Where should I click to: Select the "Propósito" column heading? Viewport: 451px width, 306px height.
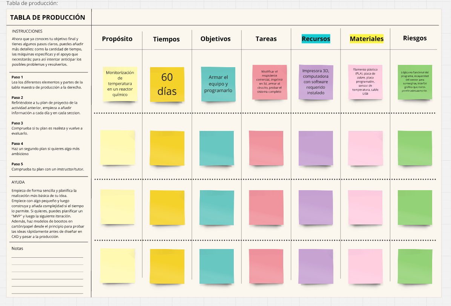117,39
